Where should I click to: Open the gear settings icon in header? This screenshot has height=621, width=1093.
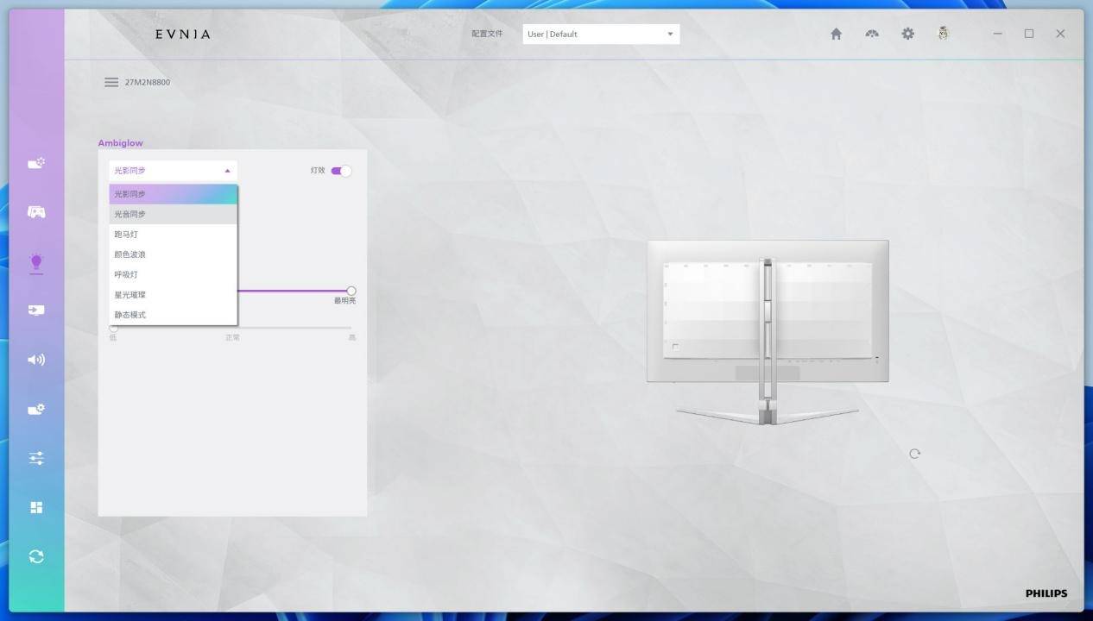907,34
